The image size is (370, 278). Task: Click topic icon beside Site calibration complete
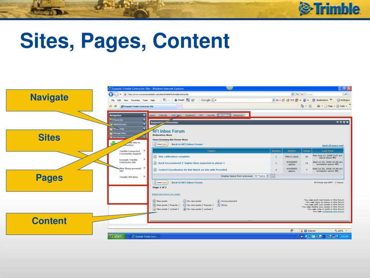pos(155,156)
